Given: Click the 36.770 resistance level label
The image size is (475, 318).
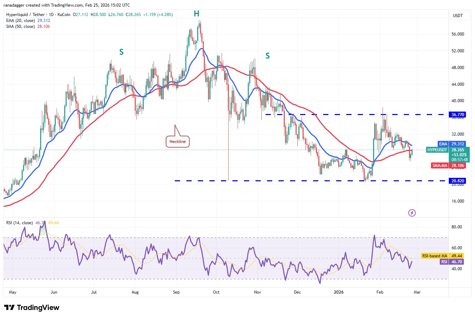Looking at the screenshot, I should pyautogui.click(x=458, y=115).
